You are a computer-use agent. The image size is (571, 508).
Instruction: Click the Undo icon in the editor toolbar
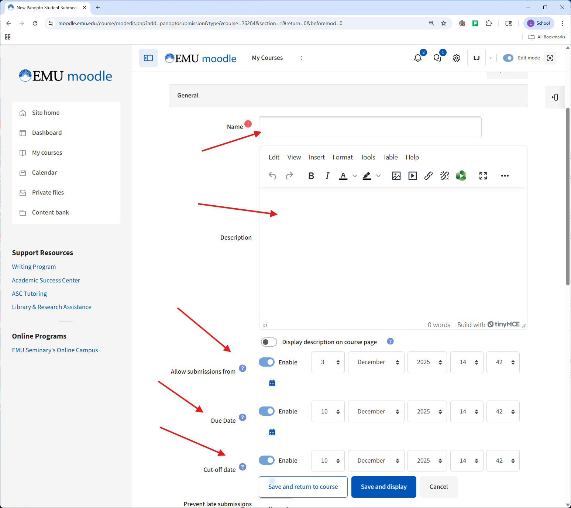pyautogui.click(x=272, y=176)
